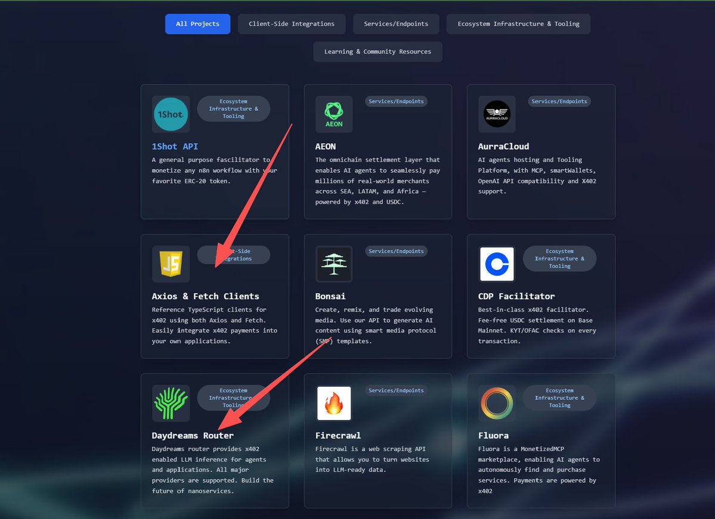This screenshot has height=519, width=715.
Task: Open the Daydreams Router project
Action: (x=192, y=436)
